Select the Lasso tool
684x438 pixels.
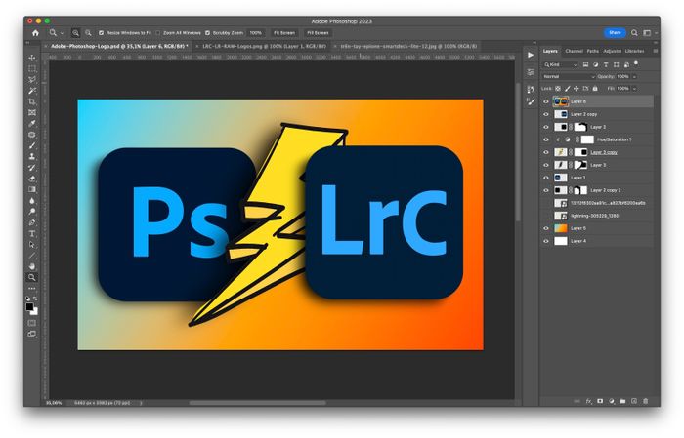(x=32, y=80)
